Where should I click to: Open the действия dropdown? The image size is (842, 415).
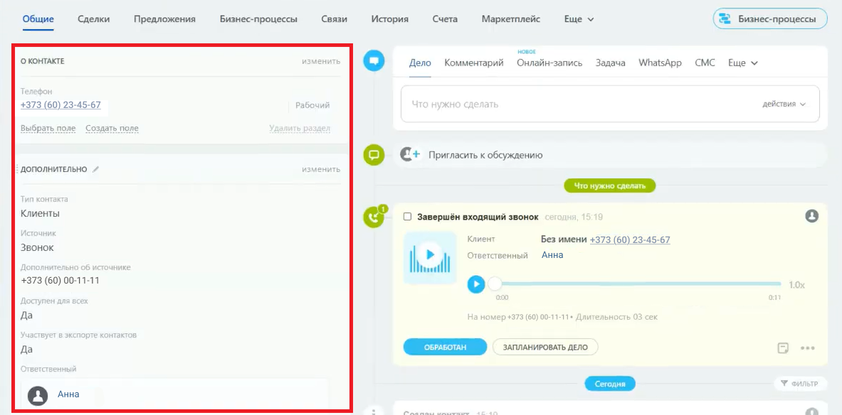[784, 104]
